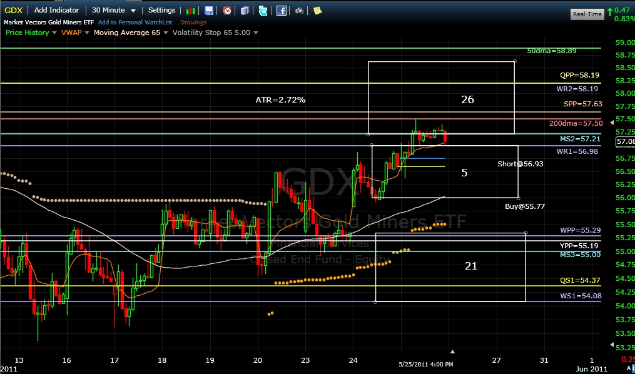
Task: Select the Short@56.93 annotation
Action: (x=521, y=164)
